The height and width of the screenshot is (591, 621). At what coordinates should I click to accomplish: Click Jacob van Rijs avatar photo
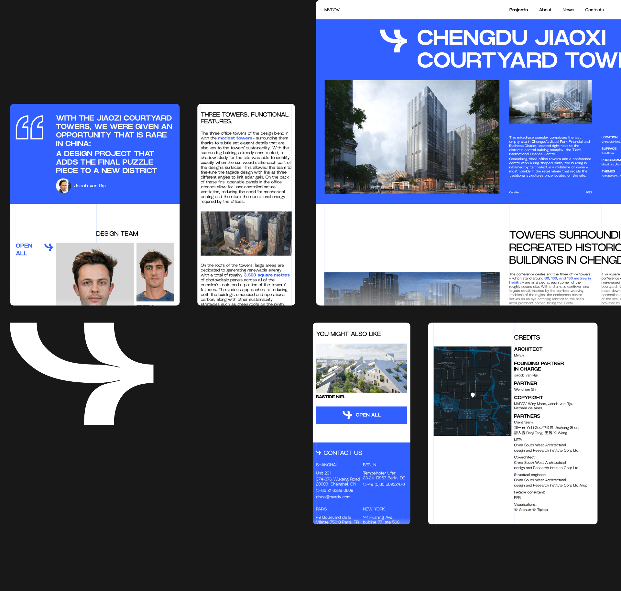(63, 186)
